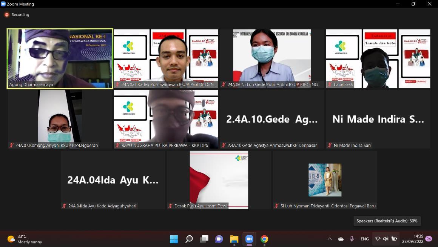Expand the hidden system tray icons chevron
This screenshot has height=247, width=438.
point(330,239)
